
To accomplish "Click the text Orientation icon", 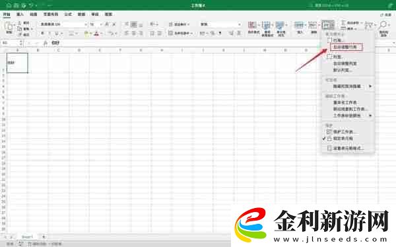I will click(152, 24).
